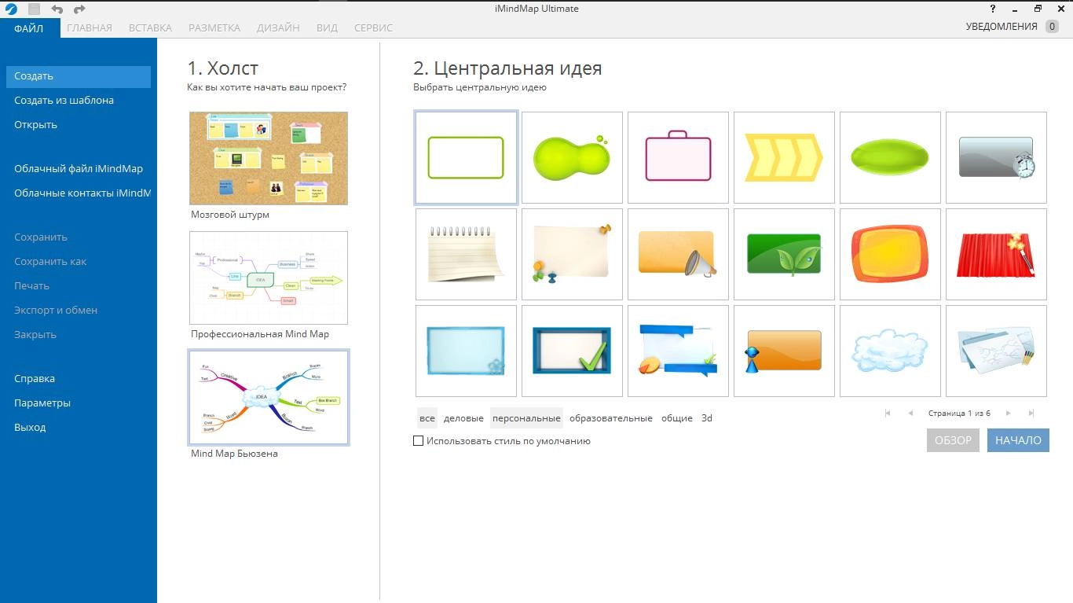The height and width of the screenshot is (603, 1073).
Task: Select the orange box with blue person idea
Action: [x=784, y=351]
